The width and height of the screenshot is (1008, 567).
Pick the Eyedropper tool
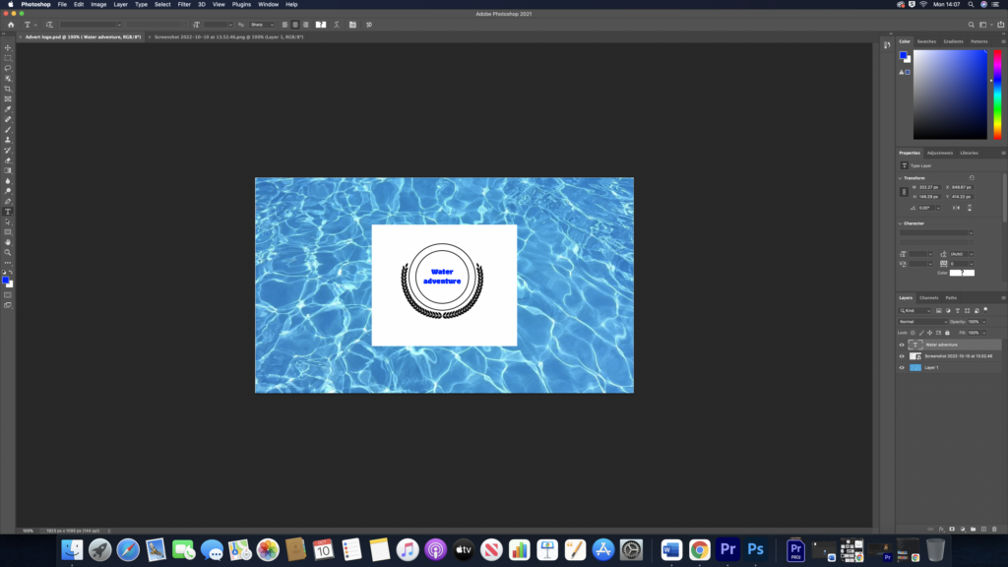(x=8, y=109)
